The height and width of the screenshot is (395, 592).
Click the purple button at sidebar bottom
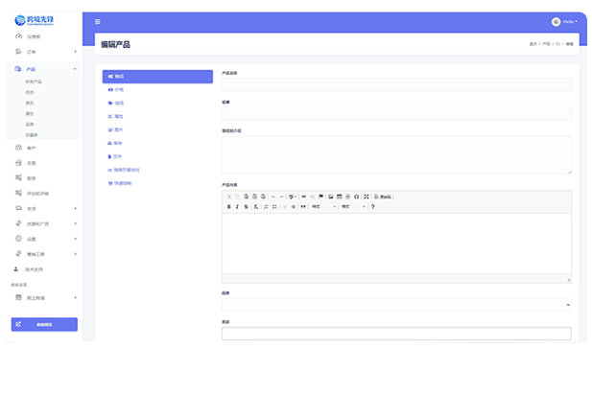[44, 324]
